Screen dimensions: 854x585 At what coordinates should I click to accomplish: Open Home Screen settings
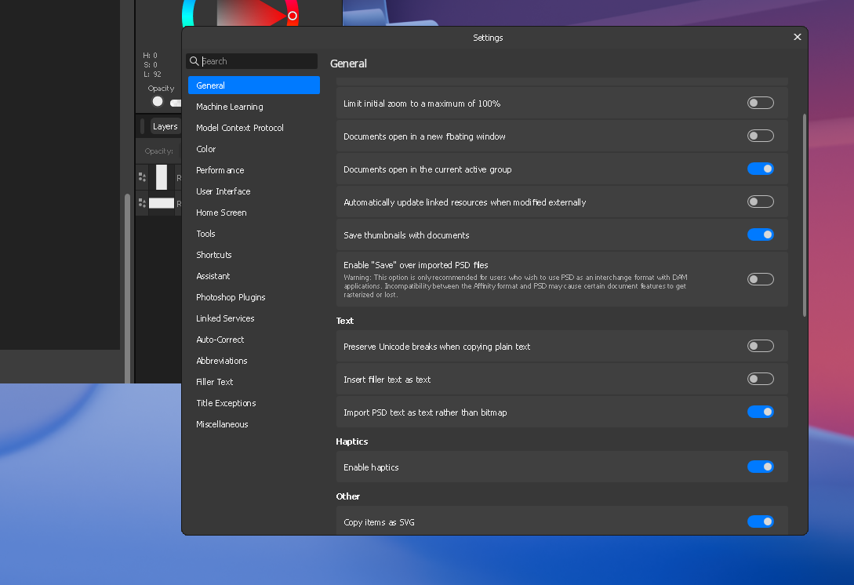pyautogui.click(x=254, y=213)
